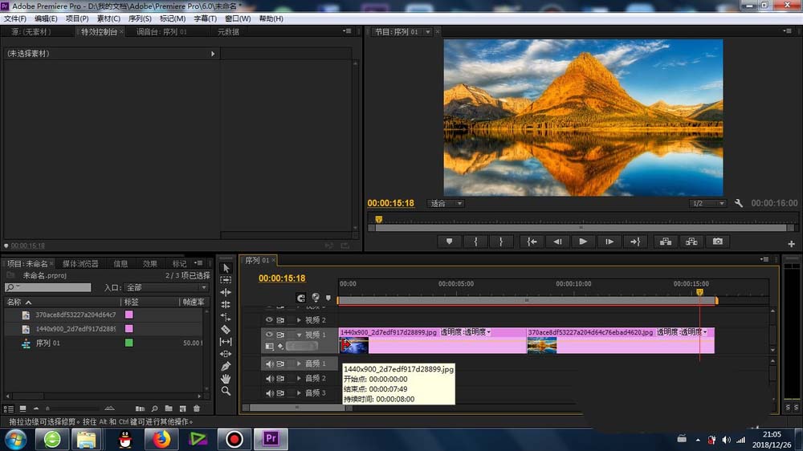Screen dimensions: 803x451
Task: Mute the 音频 3 track speaker
Action: point(269,393)
